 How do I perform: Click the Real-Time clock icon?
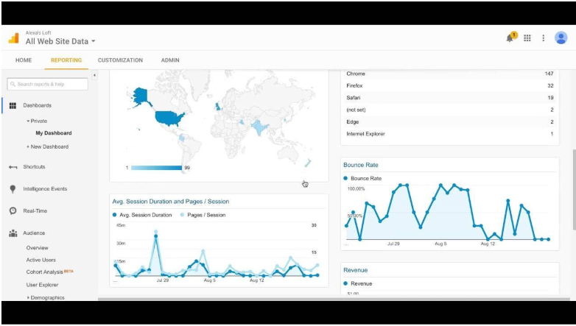13,211
